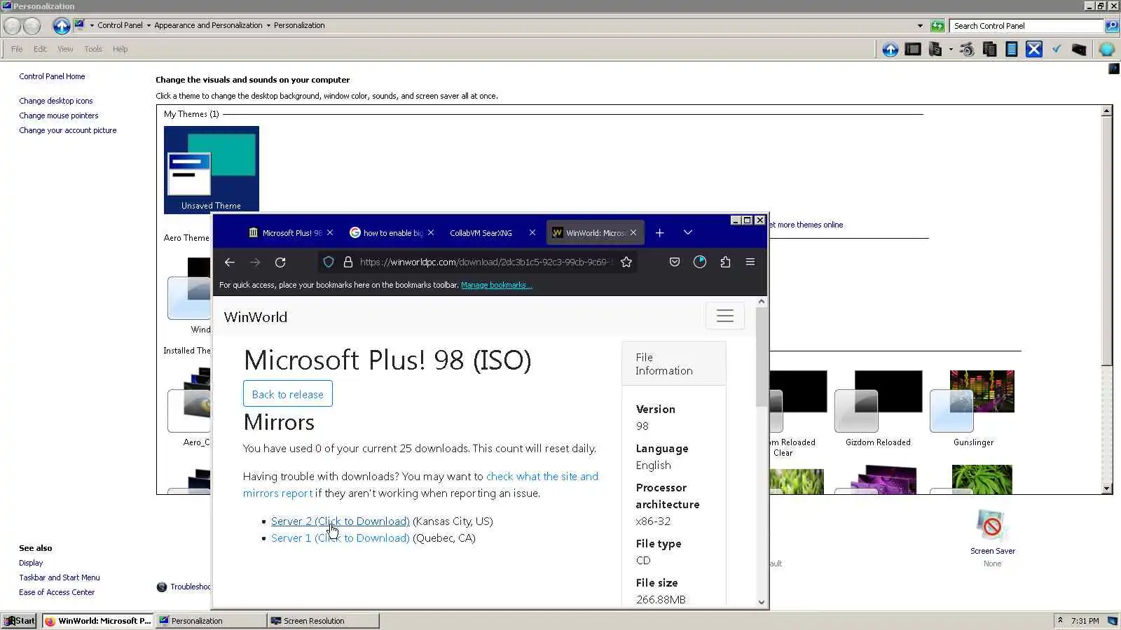The image size is (1121, 630).
Task: Click the tracking protection shield icon
Action: coord(328,262)
